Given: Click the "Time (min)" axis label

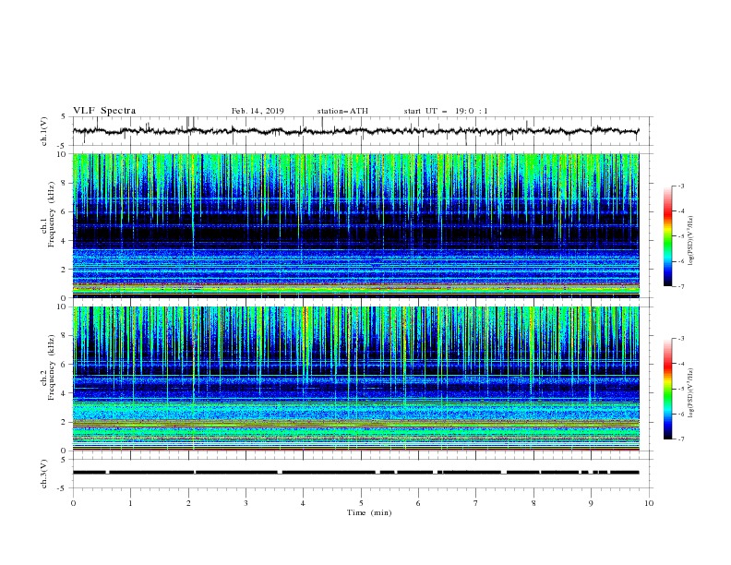Looking at the screenshot, I should pyautogui.click(x=369, y=512).
